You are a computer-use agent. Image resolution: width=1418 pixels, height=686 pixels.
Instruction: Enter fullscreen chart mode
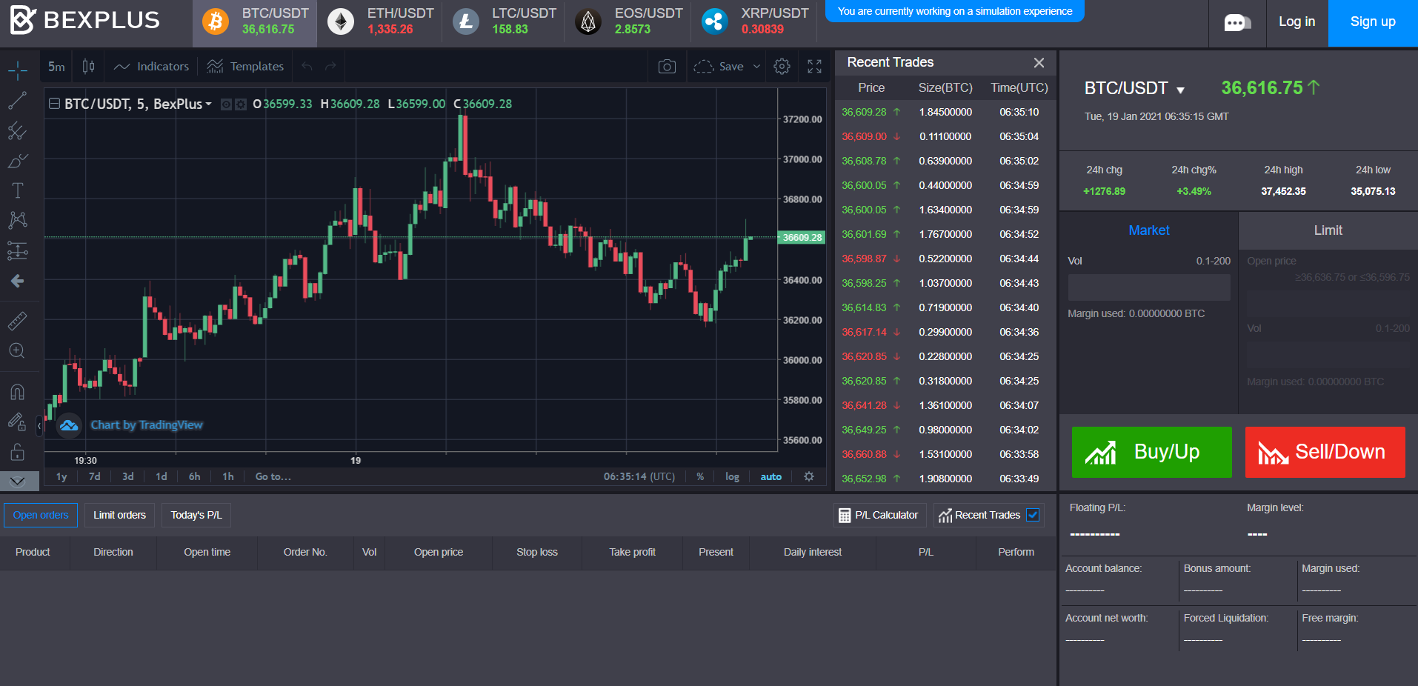pyautogui.click(x=814, y=67)
